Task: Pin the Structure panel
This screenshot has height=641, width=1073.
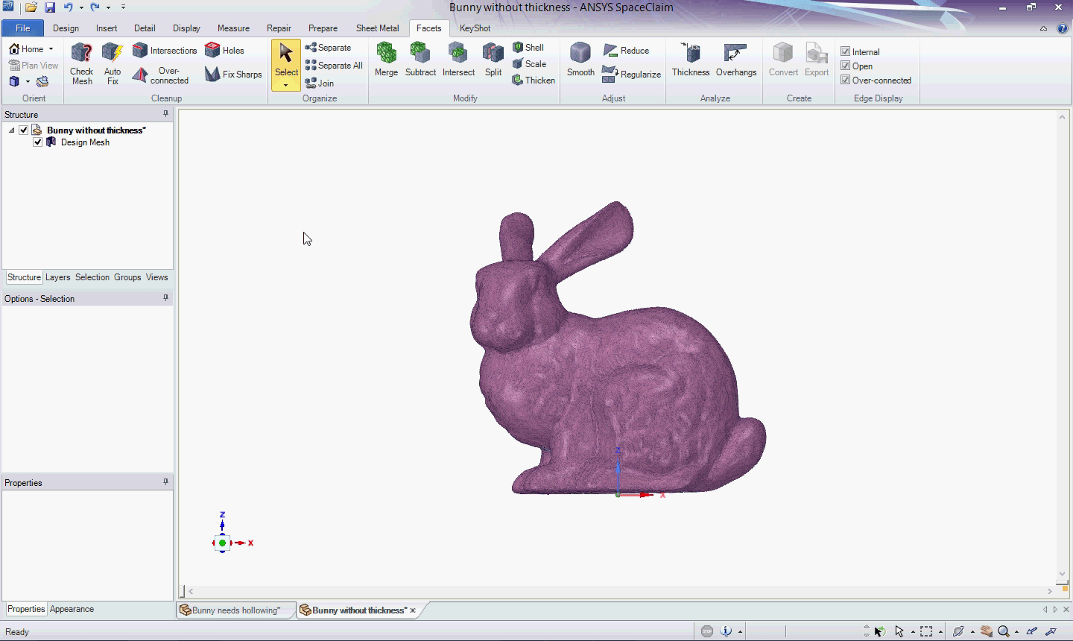Action: click(x=165, y=114)
